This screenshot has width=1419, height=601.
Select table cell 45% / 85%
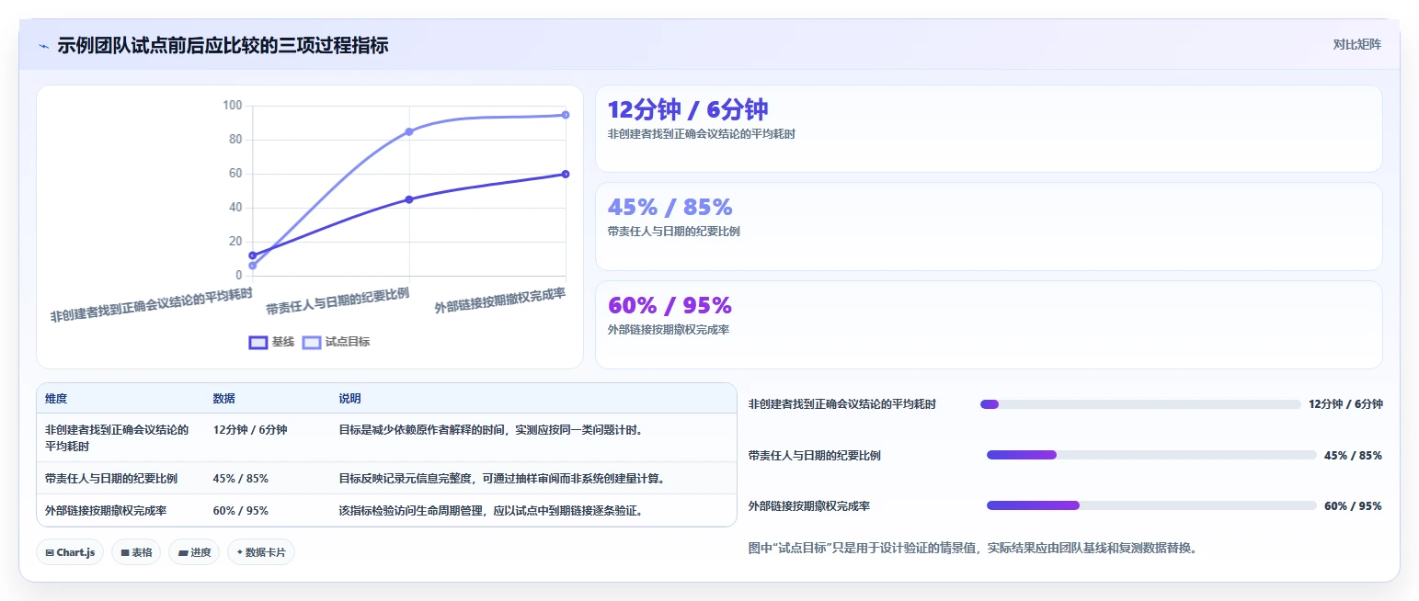tap(241, 478)
